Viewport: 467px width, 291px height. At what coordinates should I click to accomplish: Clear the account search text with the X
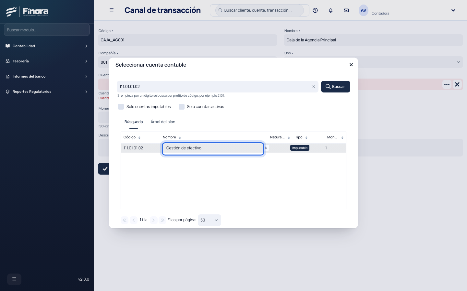[x=314, y=87]
